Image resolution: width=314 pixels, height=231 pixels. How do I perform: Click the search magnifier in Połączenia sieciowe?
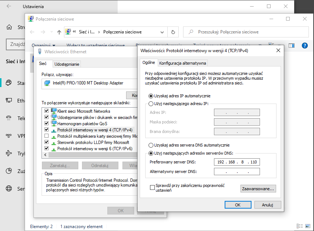point(191,32)
